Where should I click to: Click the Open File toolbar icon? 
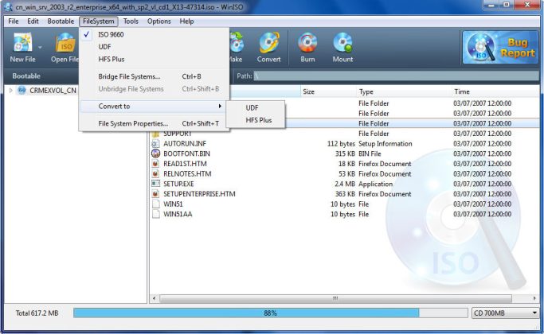(x=65, y=44)
